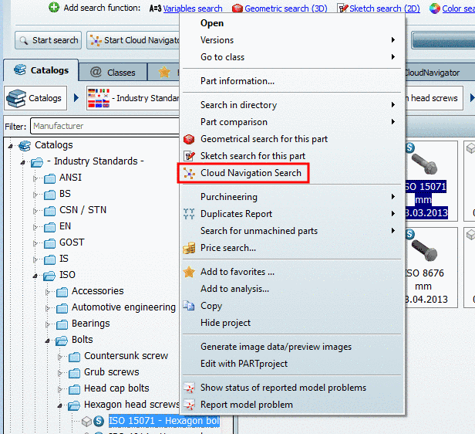475x434 pixels.
Task: Select the Accessories folder icon
Action: (62, 292)
